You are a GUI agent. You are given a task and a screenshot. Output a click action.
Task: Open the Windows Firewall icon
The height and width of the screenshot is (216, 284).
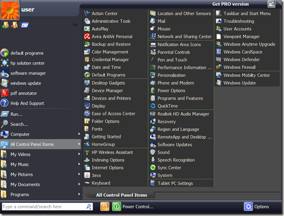[219, 67]
